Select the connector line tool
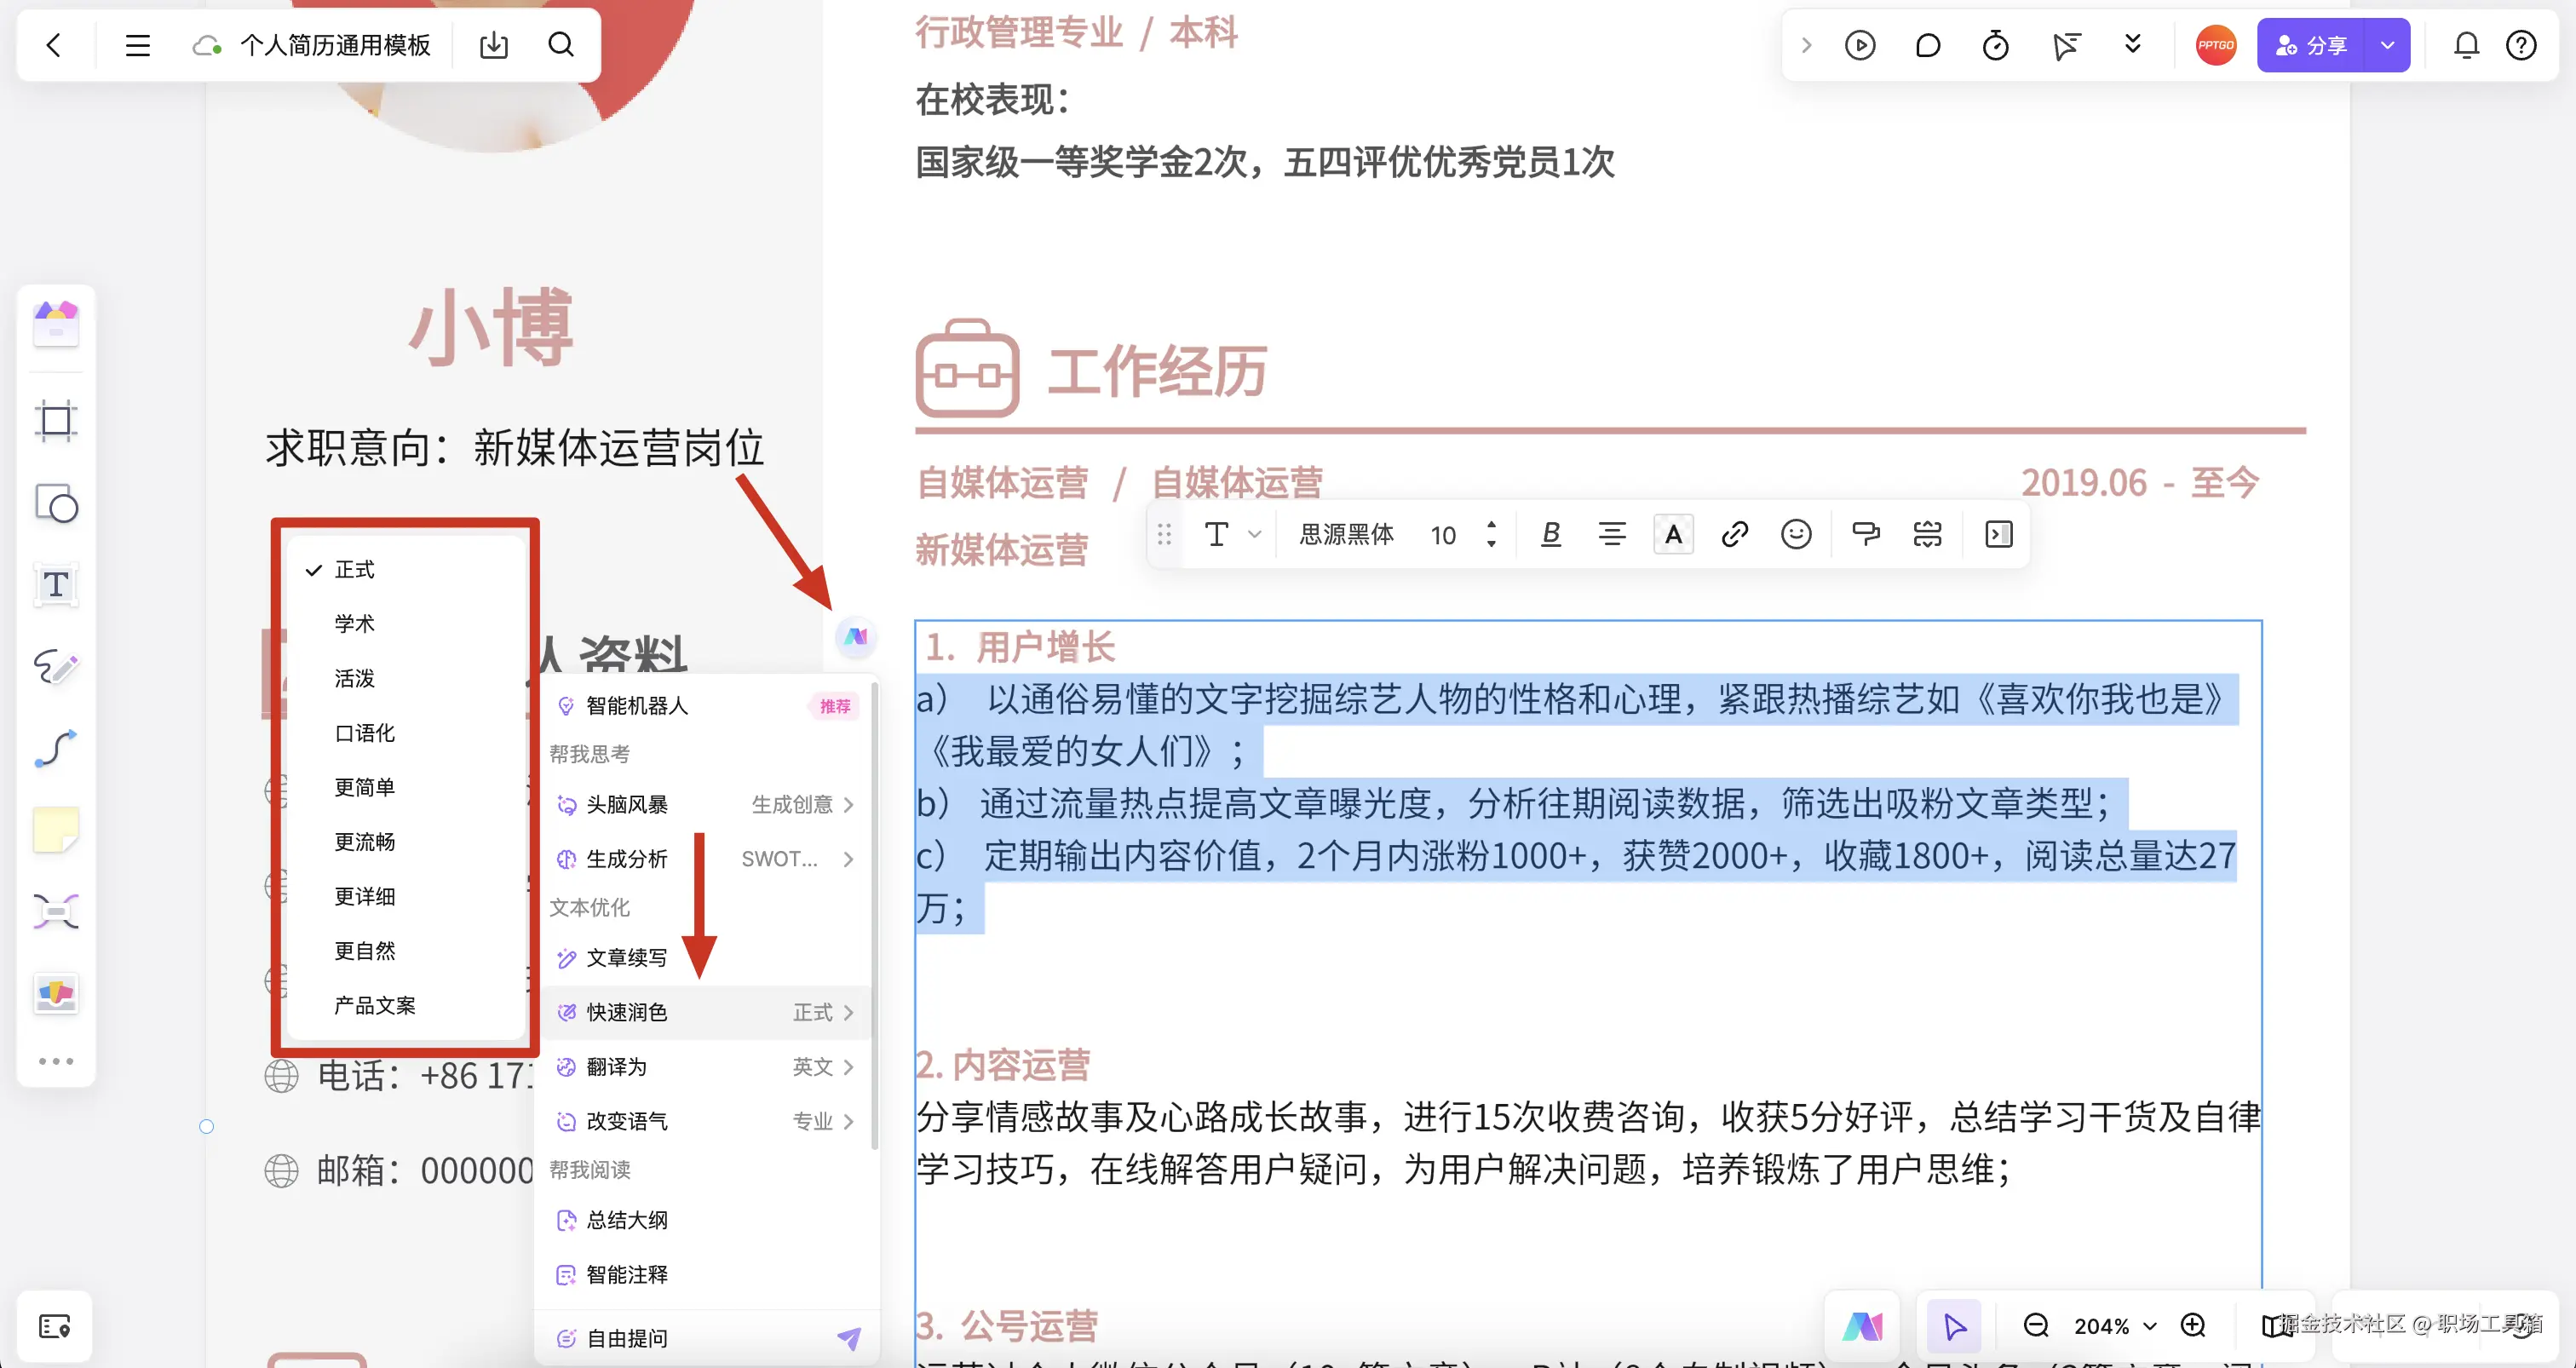 point(56,748)
